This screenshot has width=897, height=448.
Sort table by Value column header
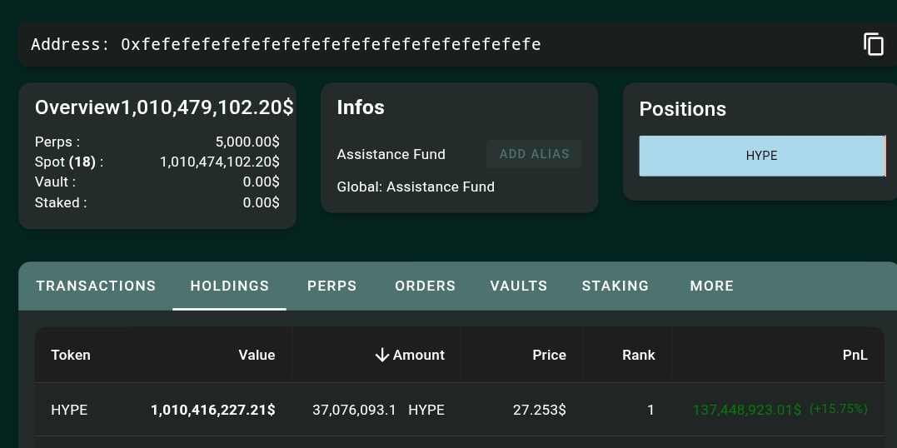(x=257, y=356)
